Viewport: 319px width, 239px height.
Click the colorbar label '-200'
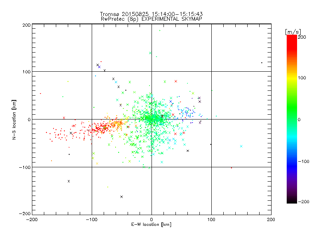[303, 202]
